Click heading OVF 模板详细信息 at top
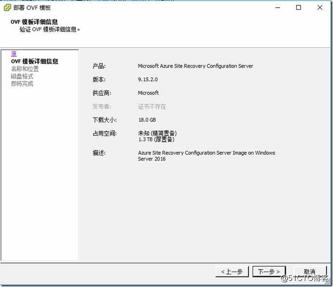This screenshot has width=333, height=287. (x=34, y=22)
